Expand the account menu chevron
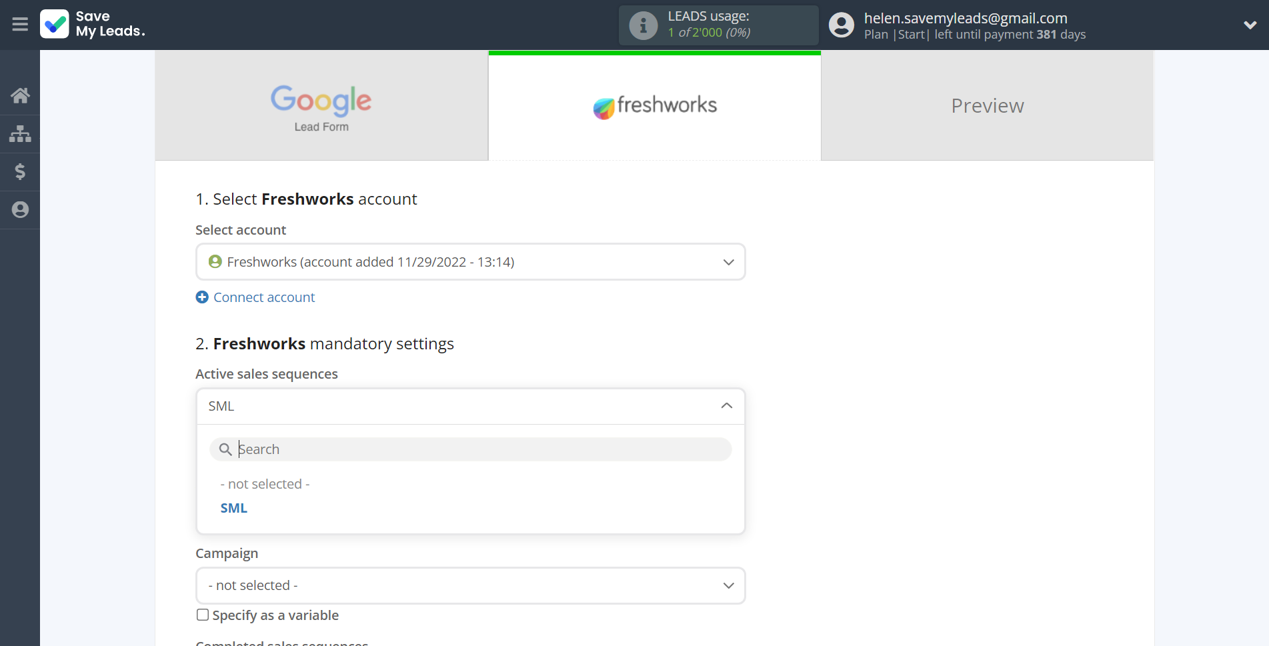Screen dimensions: 1269x646 (x=1250, y=25)
